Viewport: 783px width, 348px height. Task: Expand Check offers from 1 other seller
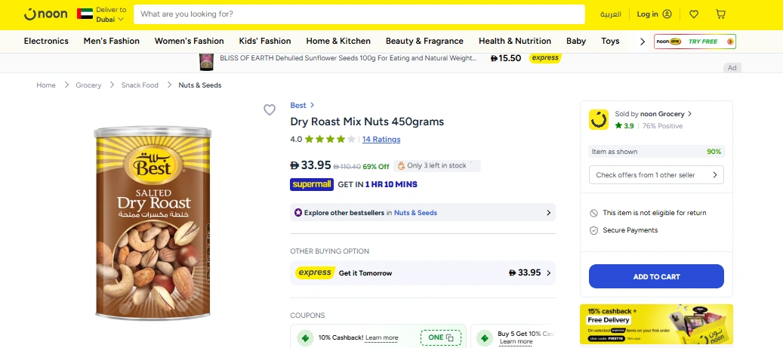655,175
